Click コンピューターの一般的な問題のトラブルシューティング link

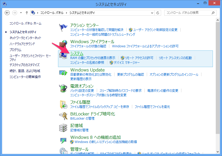pos(103,34)
